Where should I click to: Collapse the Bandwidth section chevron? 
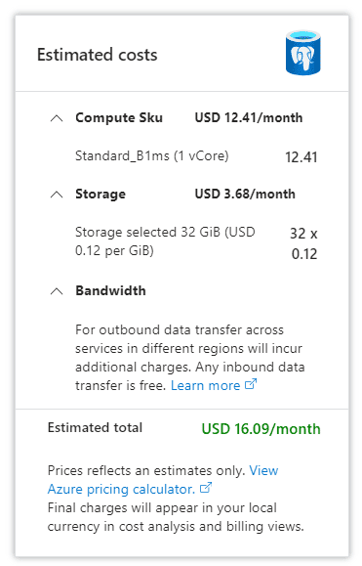point(57,291)
